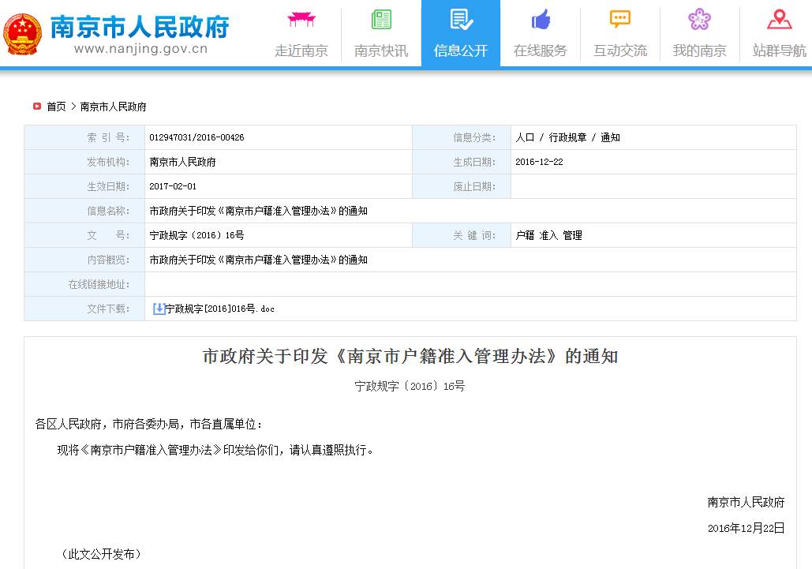
Task: Click the creation date 2016-12-22
Action: (539, 162)
